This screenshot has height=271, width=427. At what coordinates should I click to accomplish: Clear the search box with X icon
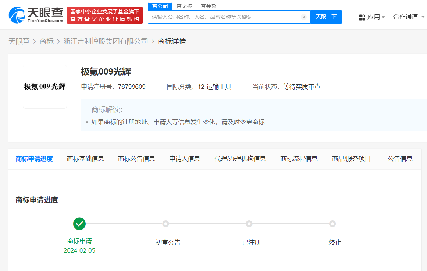pos(303,17)
